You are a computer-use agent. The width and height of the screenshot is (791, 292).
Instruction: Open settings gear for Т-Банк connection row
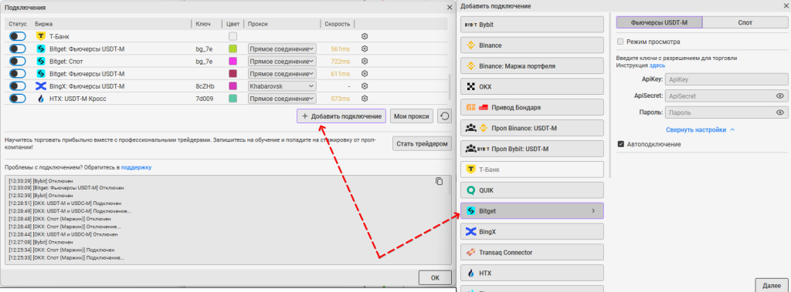(365, 36)
